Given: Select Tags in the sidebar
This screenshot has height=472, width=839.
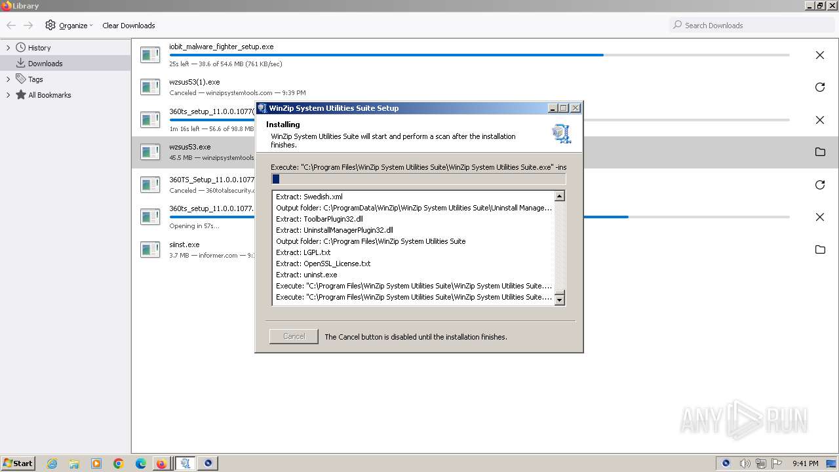Looking at the screenshot, I should coord(35,79).
